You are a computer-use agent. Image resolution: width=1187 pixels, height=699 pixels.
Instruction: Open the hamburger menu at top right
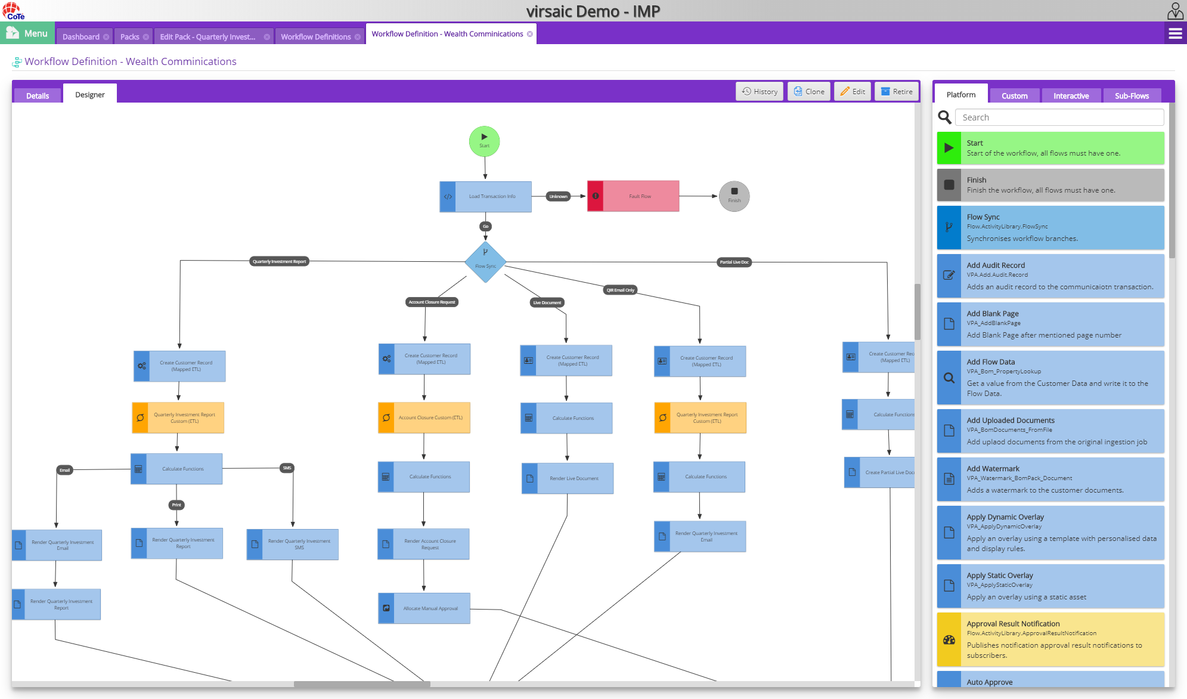(1175, 33)
